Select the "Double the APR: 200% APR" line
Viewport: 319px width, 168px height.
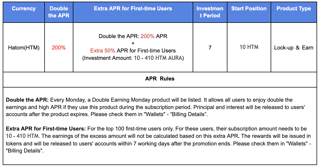133,36
